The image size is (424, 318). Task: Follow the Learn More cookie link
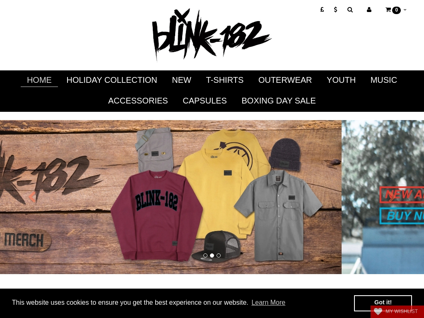[268, 302]
